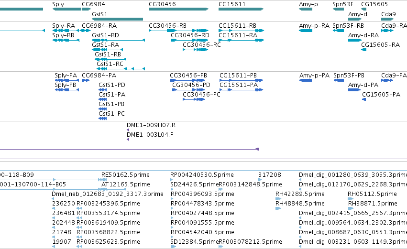Select the Sply-PA protein label

coord(66,76)
